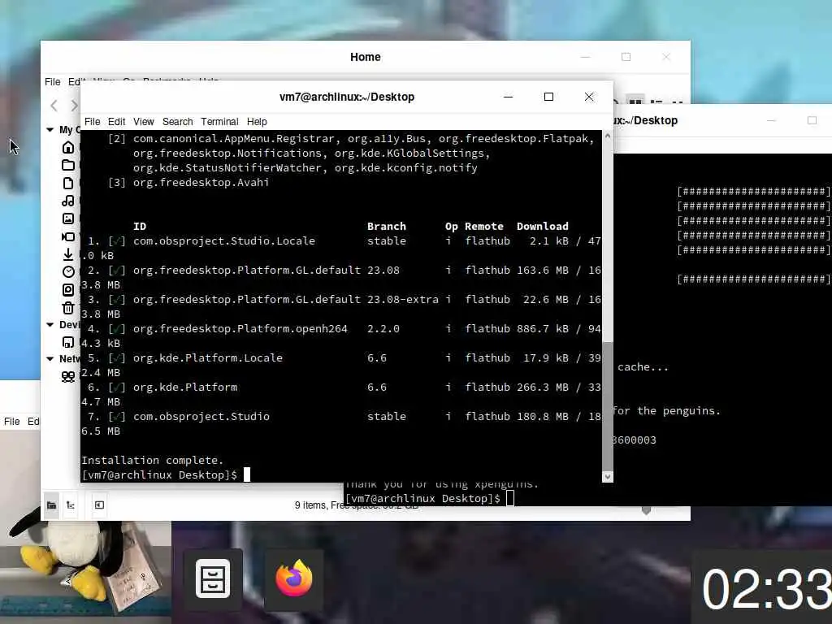
Task: Open the Downloads arrow icon in sidebar
Action: coord(68,254)
